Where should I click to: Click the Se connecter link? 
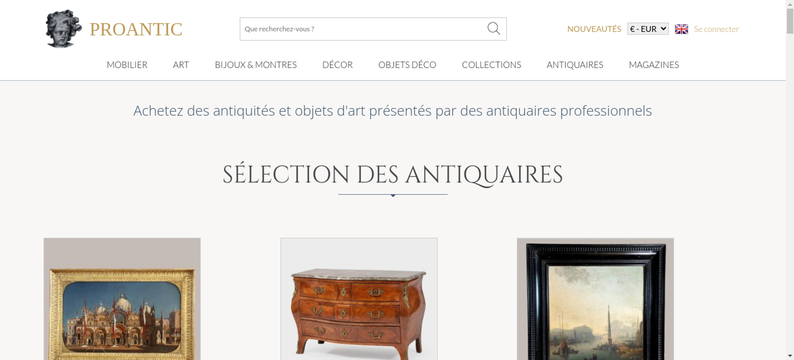tap(716, 29)
